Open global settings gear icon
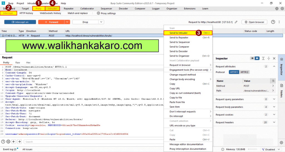This screenshot has height=152, width=285. [x=282, y=9]
